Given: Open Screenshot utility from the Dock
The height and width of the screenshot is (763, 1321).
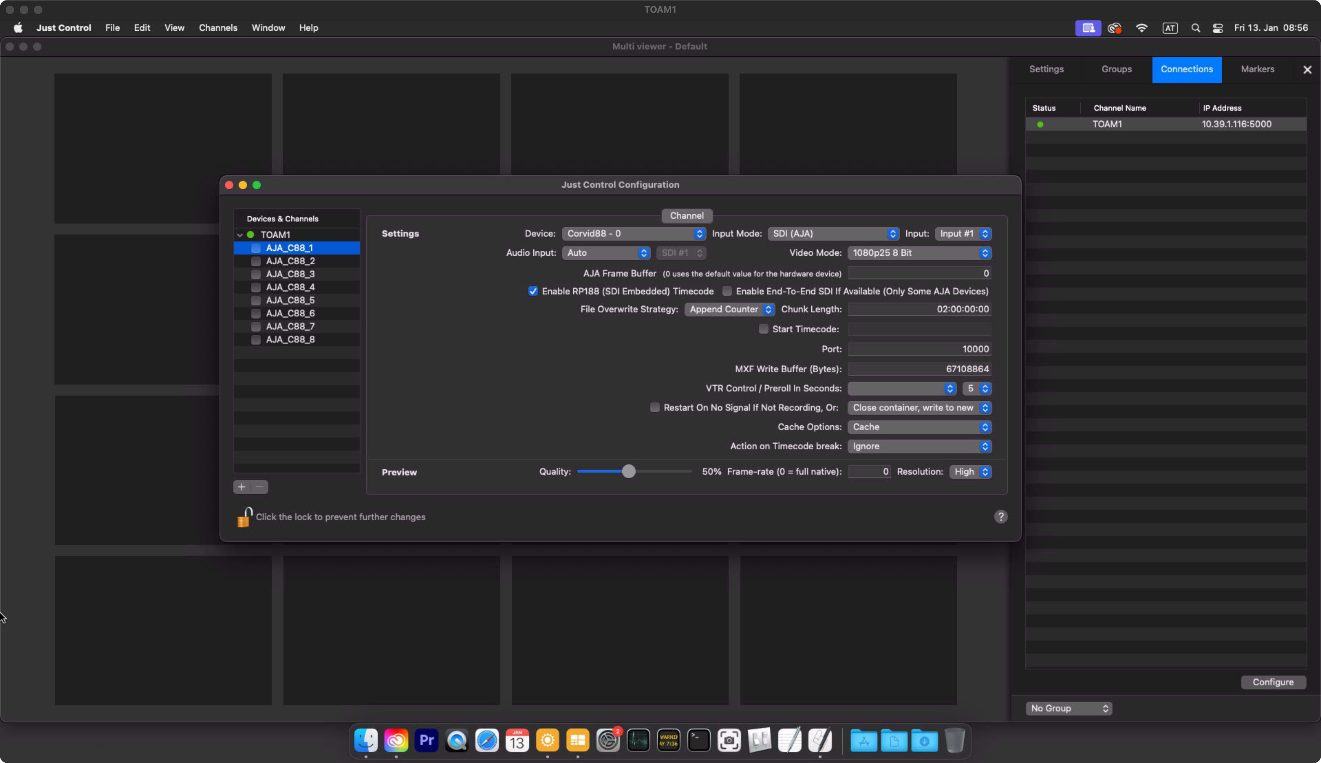Looking at the screenshot, I should pyautogui.click(x=729, y=740).
